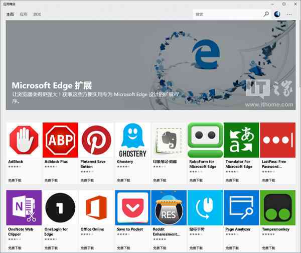Open the Page Analyzer icon
Image resolution: width=301 pixels, height=253 pixels.
[241, 207]
